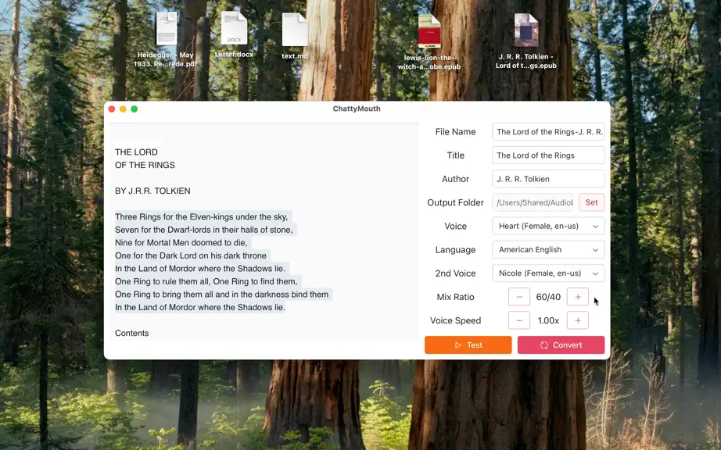Open the Language dropdown showing American English
Screen dimensions: 721x450
pyautogui.click(x=548, y=250)
